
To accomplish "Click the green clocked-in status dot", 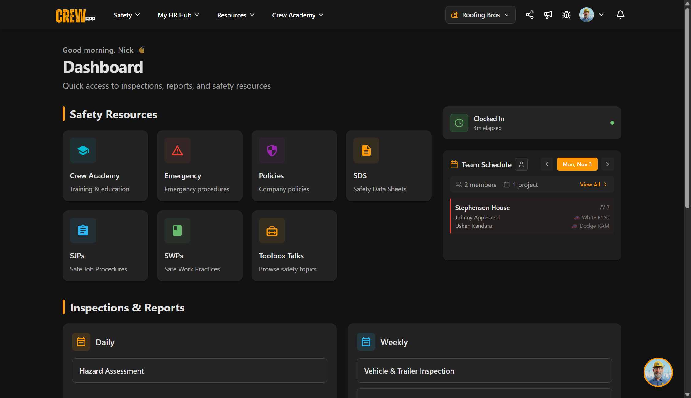I will [x=612, y=123].
